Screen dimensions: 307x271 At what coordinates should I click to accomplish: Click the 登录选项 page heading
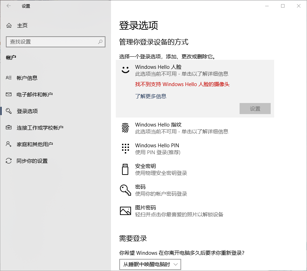[138, 26]
